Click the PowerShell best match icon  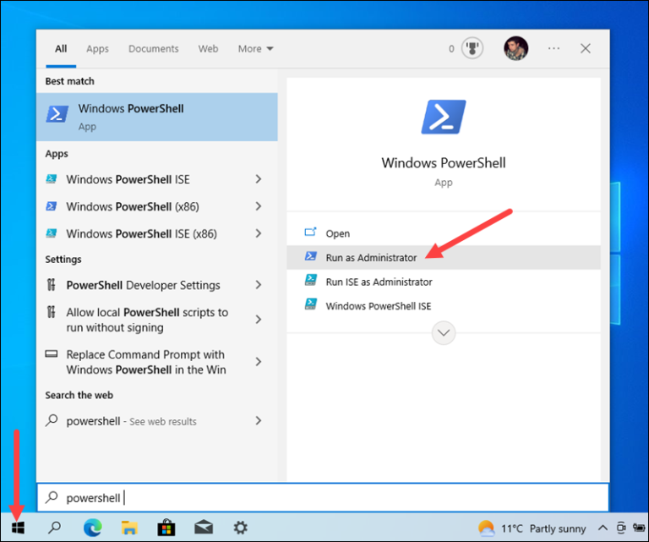57,114
